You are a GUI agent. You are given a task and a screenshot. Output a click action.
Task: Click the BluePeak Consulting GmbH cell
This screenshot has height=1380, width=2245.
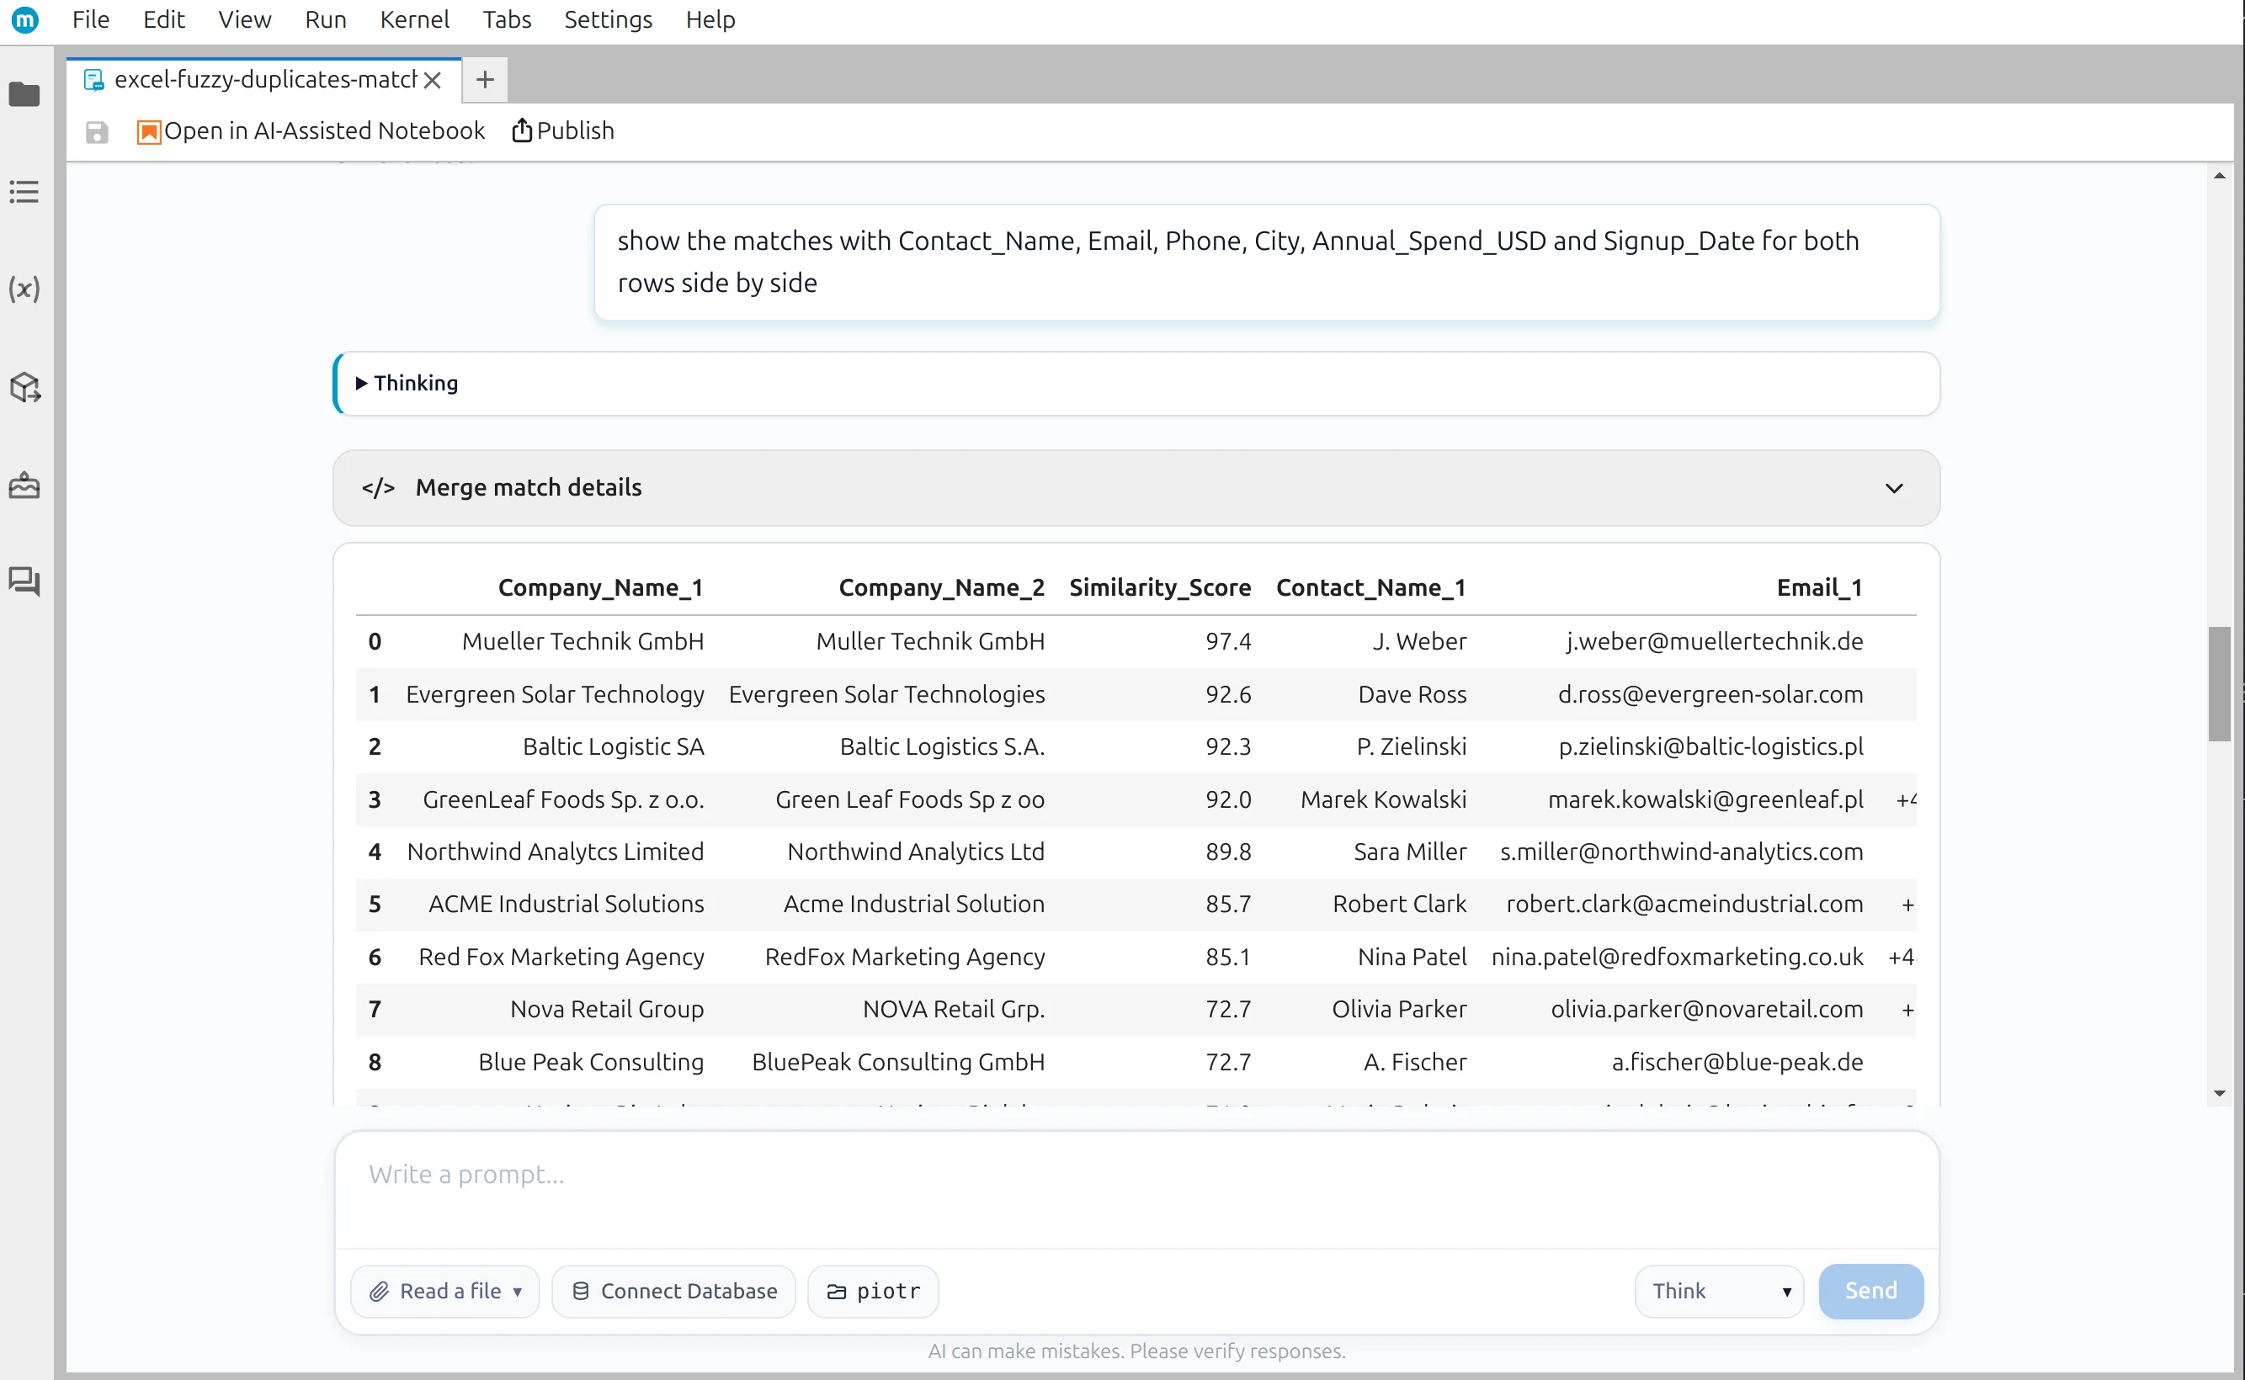898,1063
